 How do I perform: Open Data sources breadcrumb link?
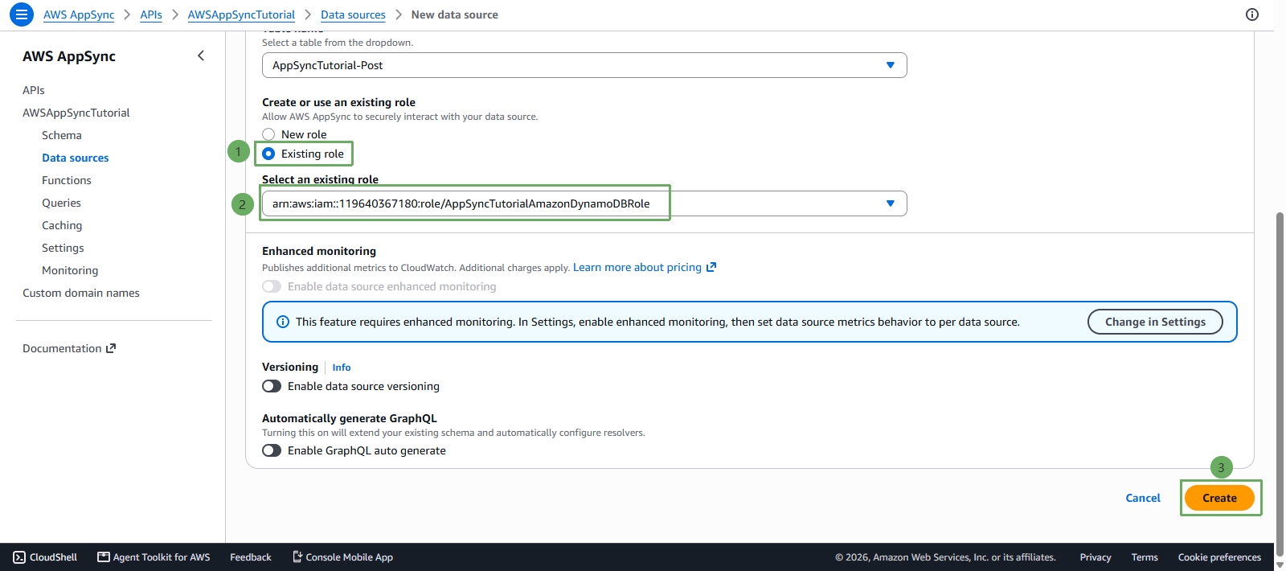tap(353, 14)
